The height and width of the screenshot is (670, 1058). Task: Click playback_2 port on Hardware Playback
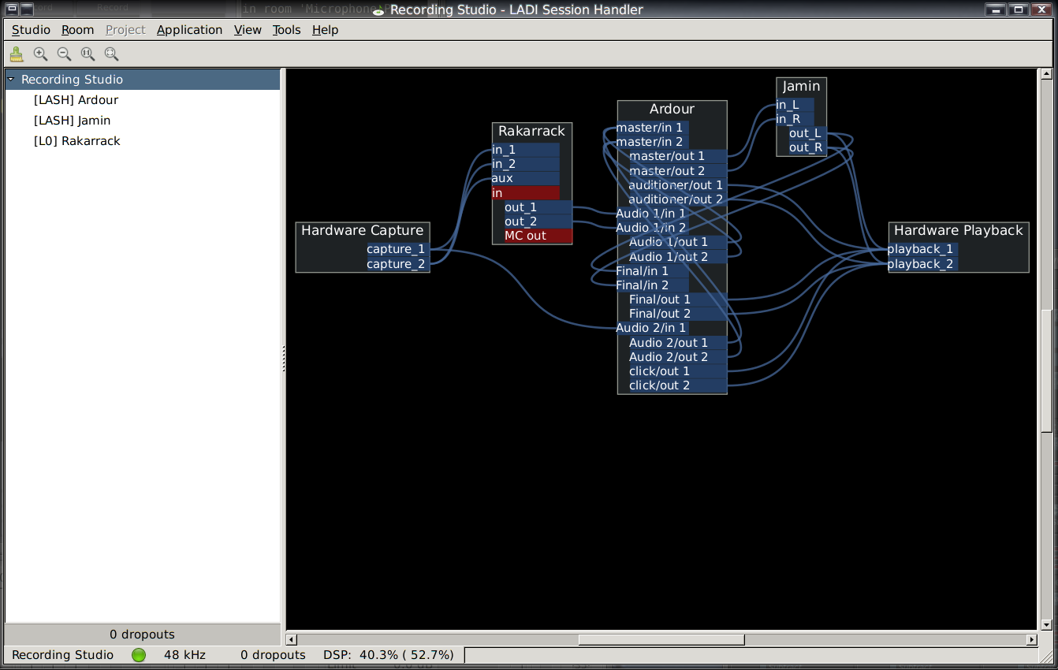(x=920, y=263)
